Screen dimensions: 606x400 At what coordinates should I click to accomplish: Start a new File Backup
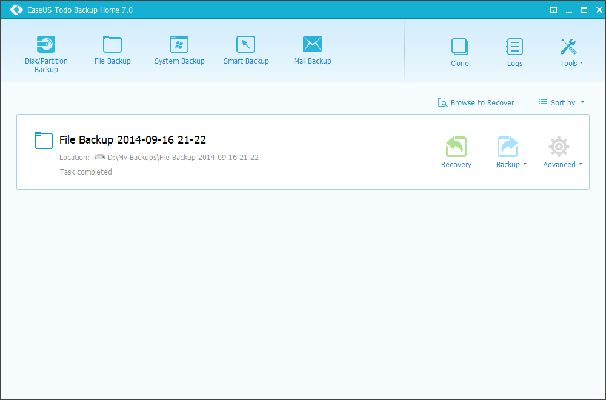[113, 50]
